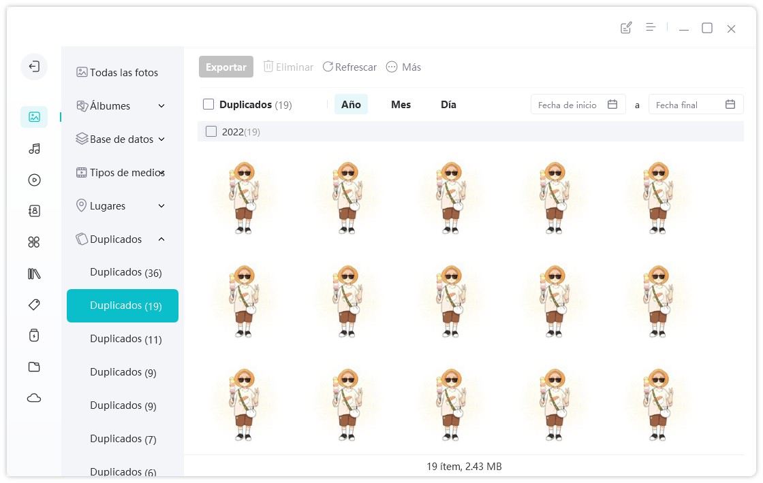Viewport: 763px width, 483px height.
Task: Select first photo thumbnail in top row
Action: [245, 197]
